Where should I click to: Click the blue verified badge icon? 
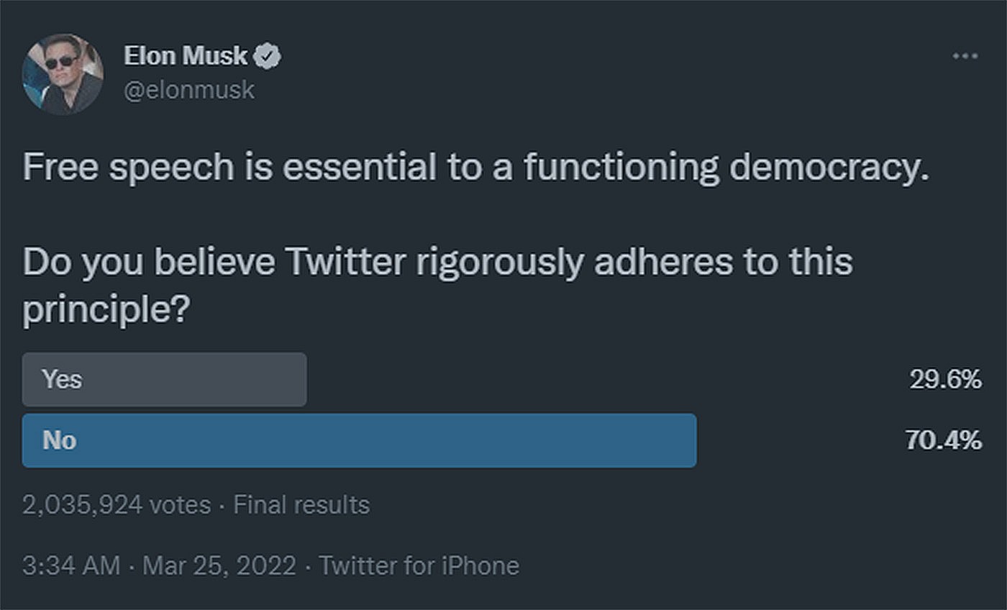[270, 57]
